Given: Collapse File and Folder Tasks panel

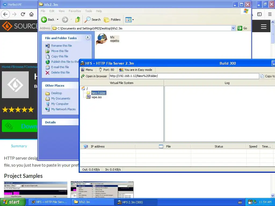Looking at the screenshot, I should tap(88, 38).
